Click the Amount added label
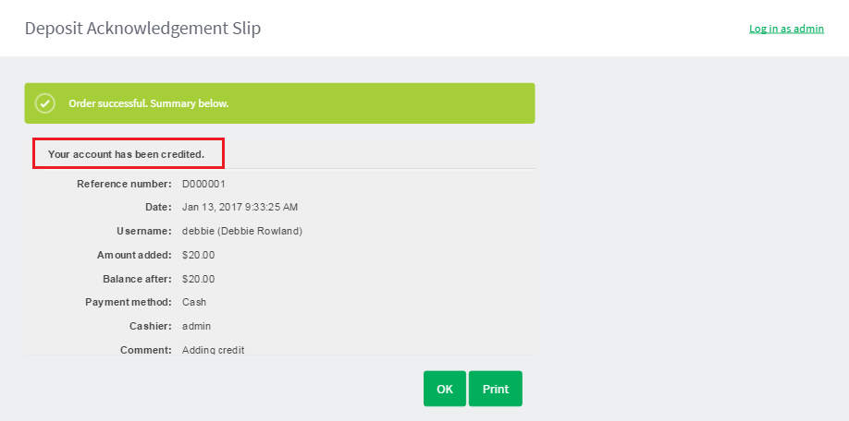 point(134,255)
